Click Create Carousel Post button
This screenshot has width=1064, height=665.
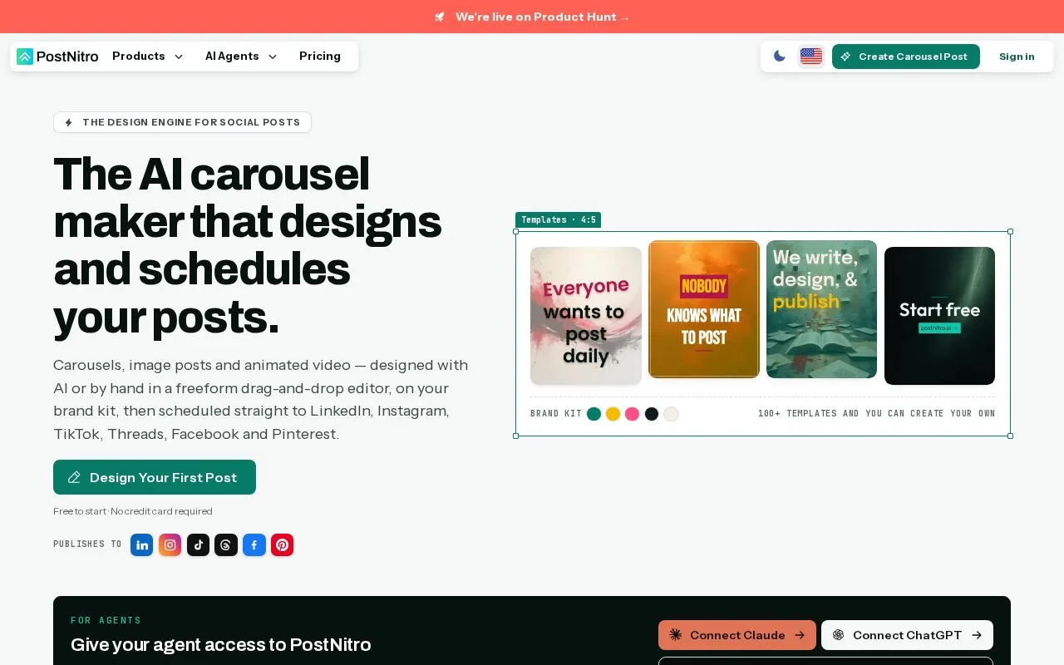point(906,57)
